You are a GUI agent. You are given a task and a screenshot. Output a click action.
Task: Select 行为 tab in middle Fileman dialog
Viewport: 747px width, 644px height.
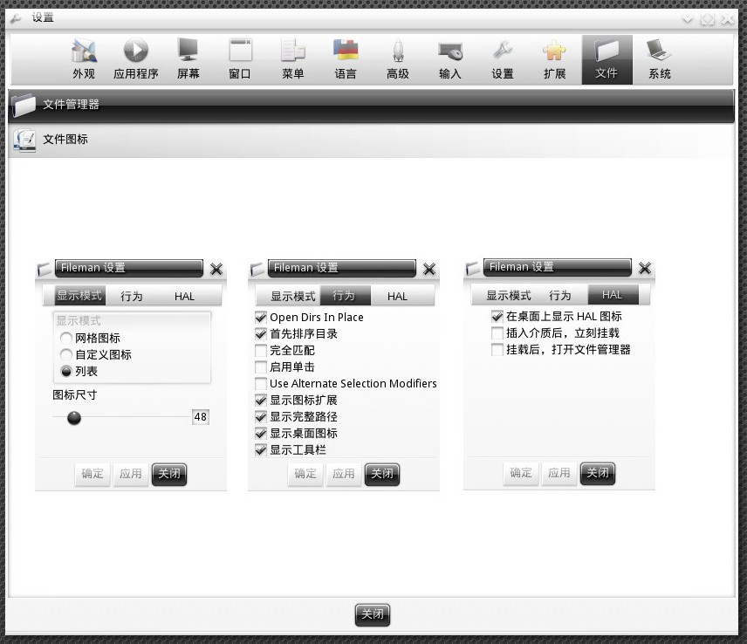(x=345, y=296)
